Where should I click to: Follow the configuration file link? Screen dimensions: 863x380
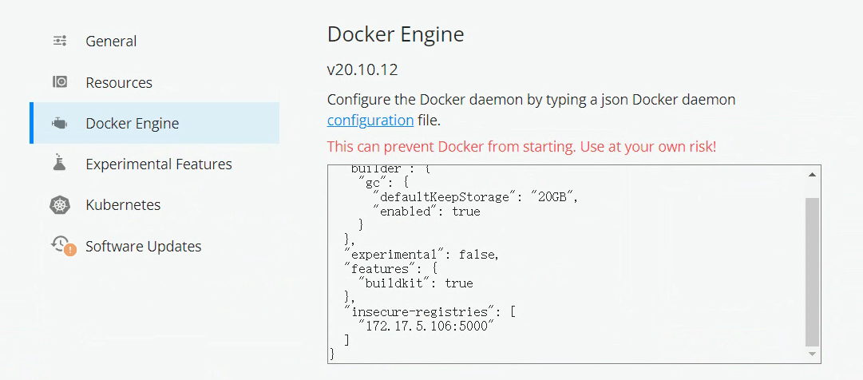point(370,120)
